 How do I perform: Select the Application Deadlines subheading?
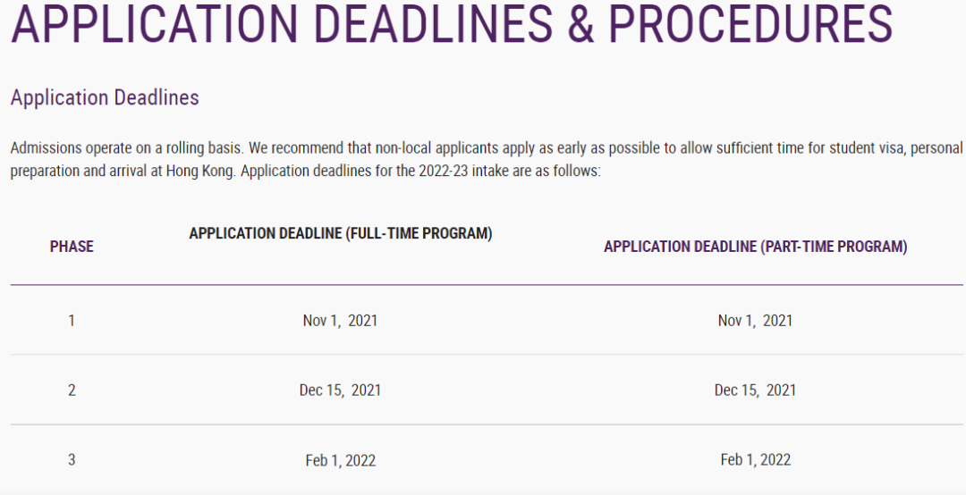105,97
